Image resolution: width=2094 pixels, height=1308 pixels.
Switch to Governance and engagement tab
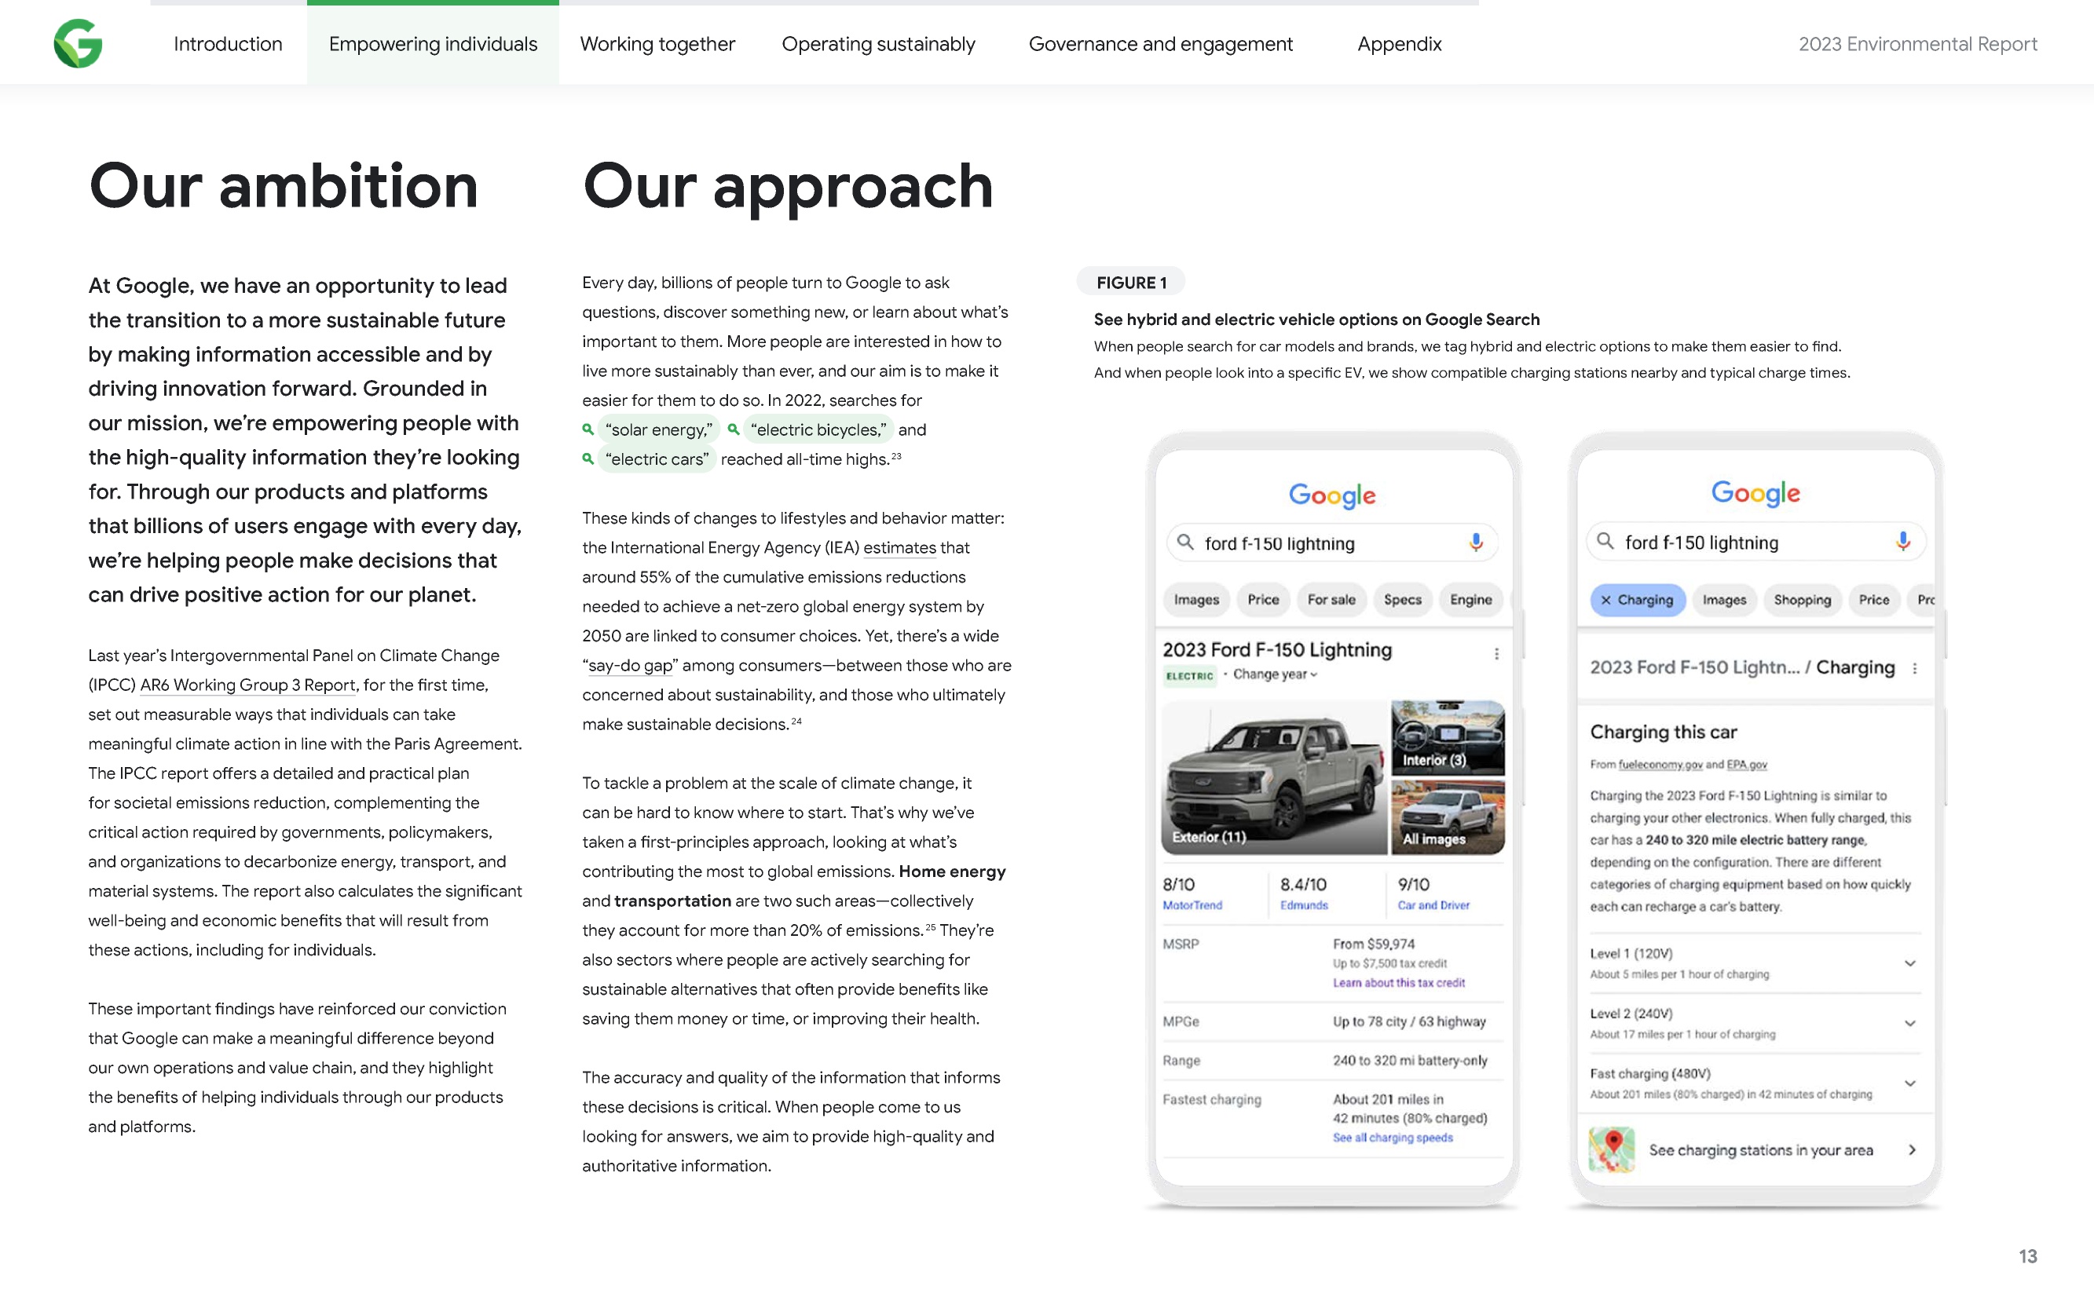point(1160,44)
